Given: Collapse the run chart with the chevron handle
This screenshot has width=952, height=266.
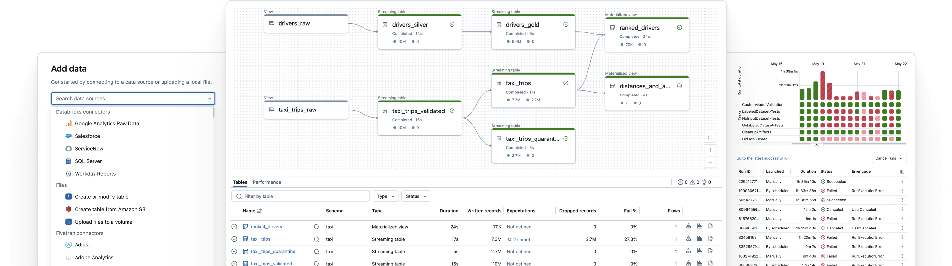Looking at the screenshot, I should coord(816,145).
